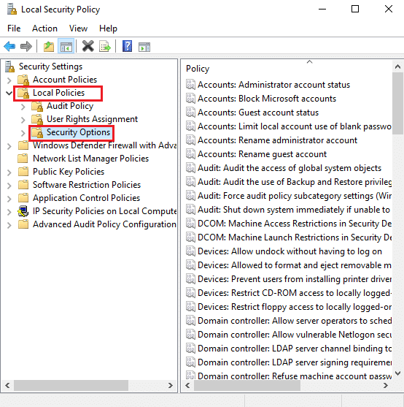The image size is (404, 407).
Task: Select Windows Defender Firewall with Advanced Security
Action: (x=104, y=145)
